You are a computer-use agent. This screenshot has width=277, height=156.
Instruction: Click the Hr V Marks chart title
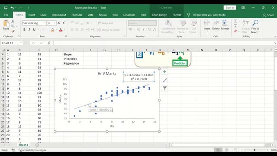tap(107, 74)
